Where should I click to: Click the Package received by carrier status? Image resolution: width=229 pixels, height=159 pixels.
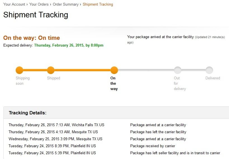click(153, 146)
